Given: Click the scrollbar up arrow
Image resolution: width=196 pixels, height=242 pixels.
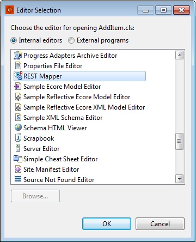Looking at the screenshot, I should (180, 55).
